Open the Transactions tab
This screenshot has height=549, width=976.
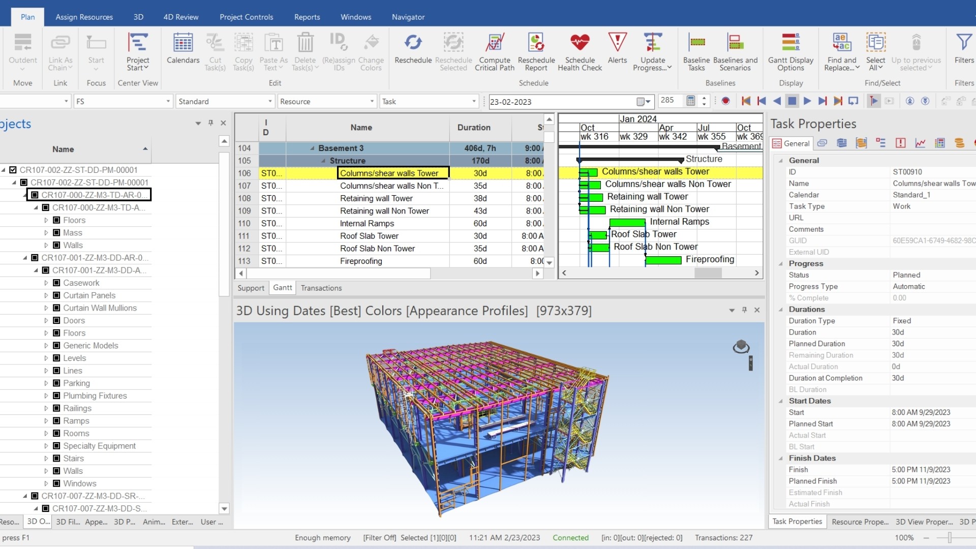[321, 288]
